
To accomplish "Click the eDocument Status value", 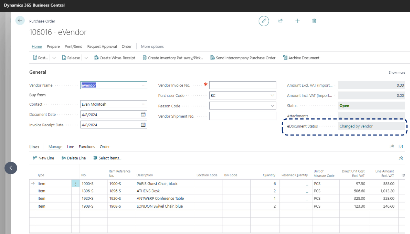I will click(x=356, y=126).
